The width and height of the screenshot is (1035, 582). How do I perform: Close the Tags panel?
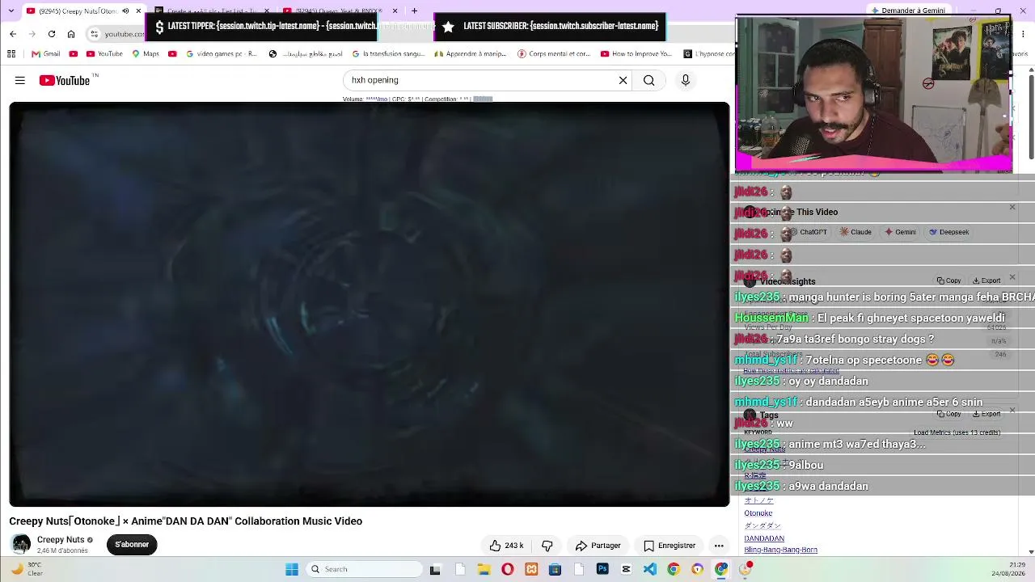1012,411
